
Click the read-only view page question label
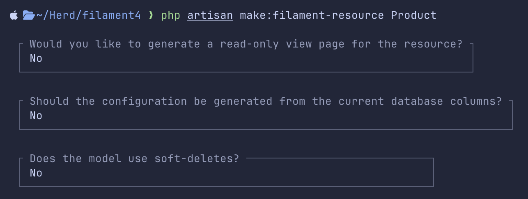tap(246, 44)
